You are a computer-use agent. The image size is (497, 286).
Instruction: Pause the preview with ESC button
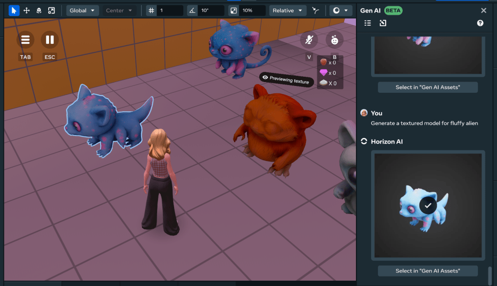[50, 40]
